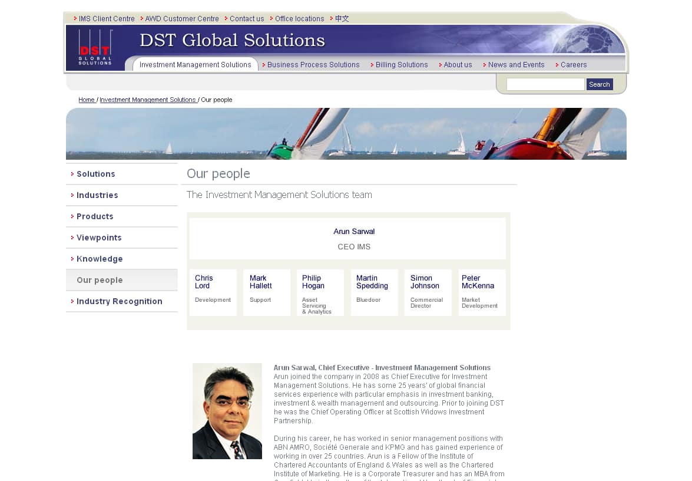Navigate to News and Events
The width and height of the screenshot is (692, 481).
516,65
